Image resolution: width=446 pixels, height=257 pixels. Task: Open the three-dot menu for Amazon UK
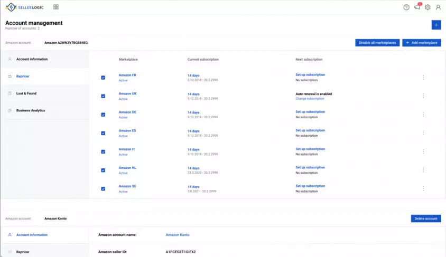pyautogui.click(x=423, y=96)
